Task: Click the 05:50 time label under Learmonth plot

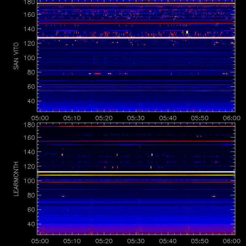Action: (200, 241)
